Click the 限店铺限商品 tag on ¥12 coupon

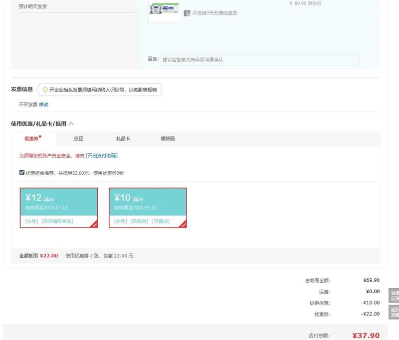(57, 221)
